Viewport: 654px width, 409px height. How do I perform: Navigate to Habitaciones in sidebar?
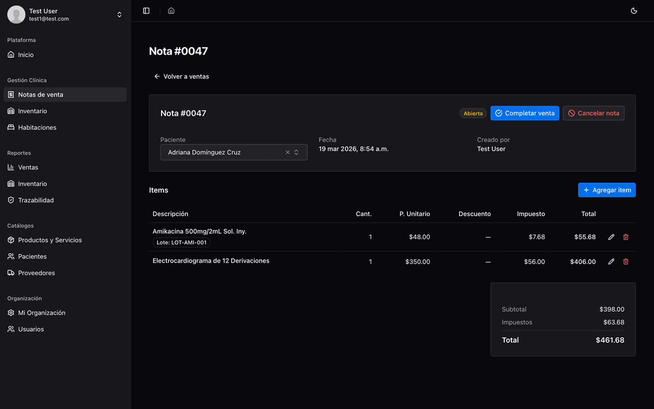coord(37,127)
